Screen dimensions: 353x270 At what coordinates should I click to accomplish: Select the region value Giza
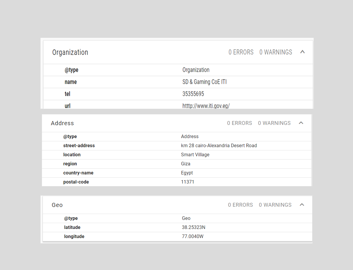[186, 164]
